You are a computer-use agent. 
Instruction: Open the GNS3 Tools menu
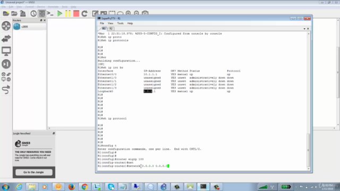click(x=65, y=7)
